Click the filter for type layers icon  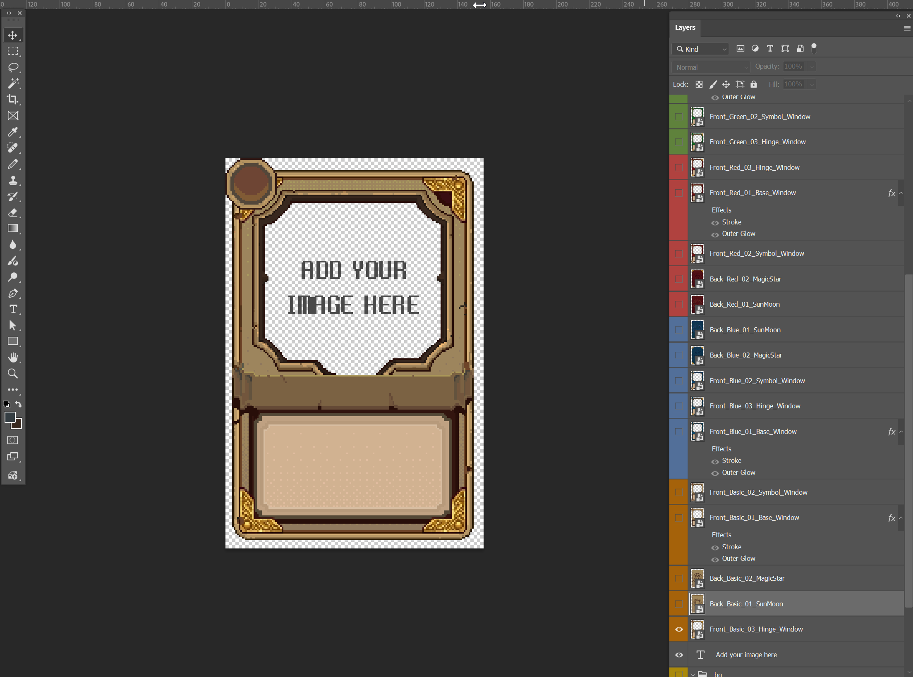770,49
